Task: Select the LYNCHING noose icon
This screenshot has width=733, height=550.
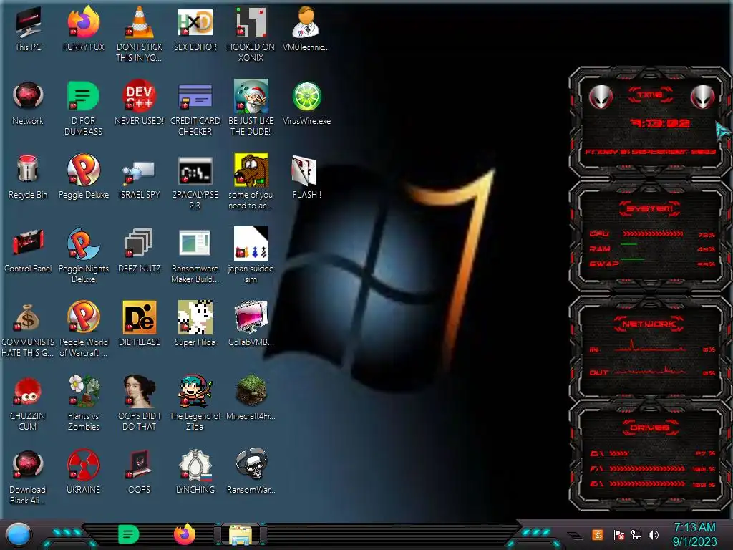Action: [195, 471]
